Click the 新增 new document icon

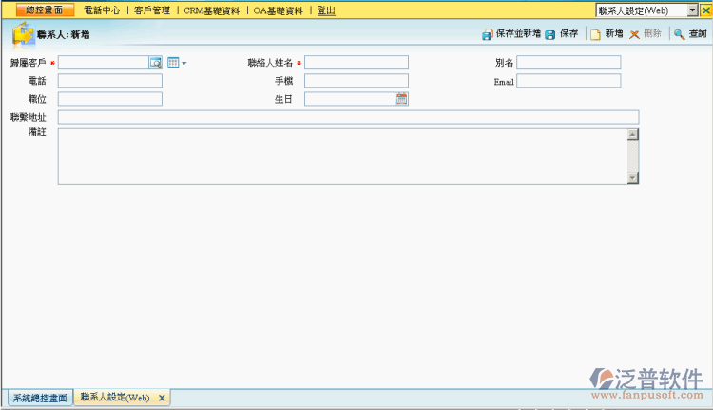(x=595, y=34)
